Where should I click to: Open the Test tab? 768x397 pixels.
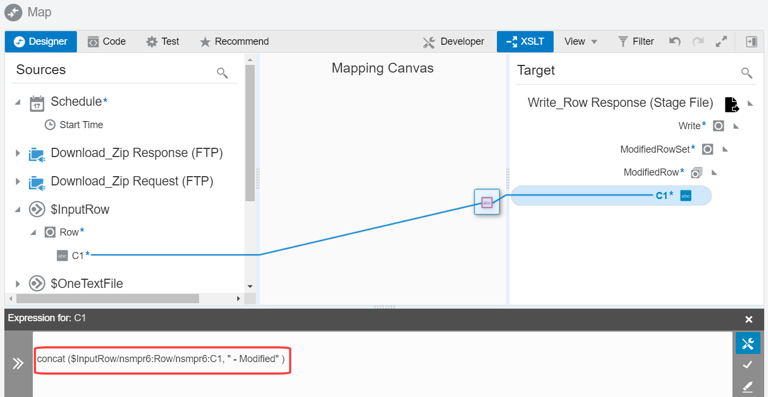click(x=163, y=41)
